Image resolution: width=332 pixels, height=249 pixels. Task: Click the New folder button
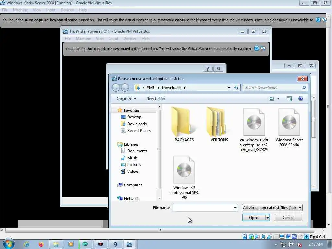(156, 99)
